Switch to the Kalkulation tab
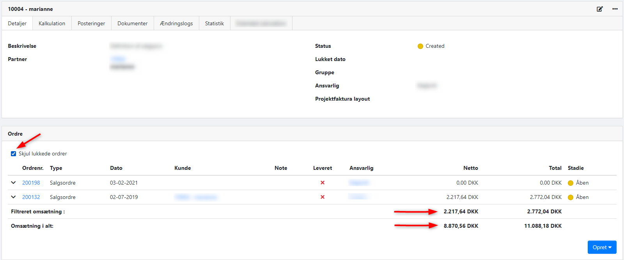This screenshot has width=624, height=260. pyautogui.click(x=52, y=23)
